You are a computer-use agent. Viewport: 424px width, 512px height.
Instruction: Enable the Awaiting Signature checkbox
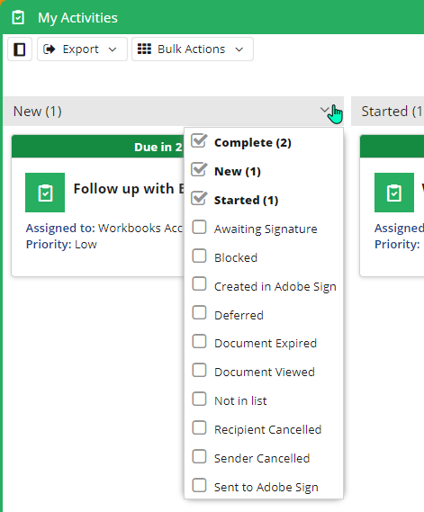click(x=199, y=227)
